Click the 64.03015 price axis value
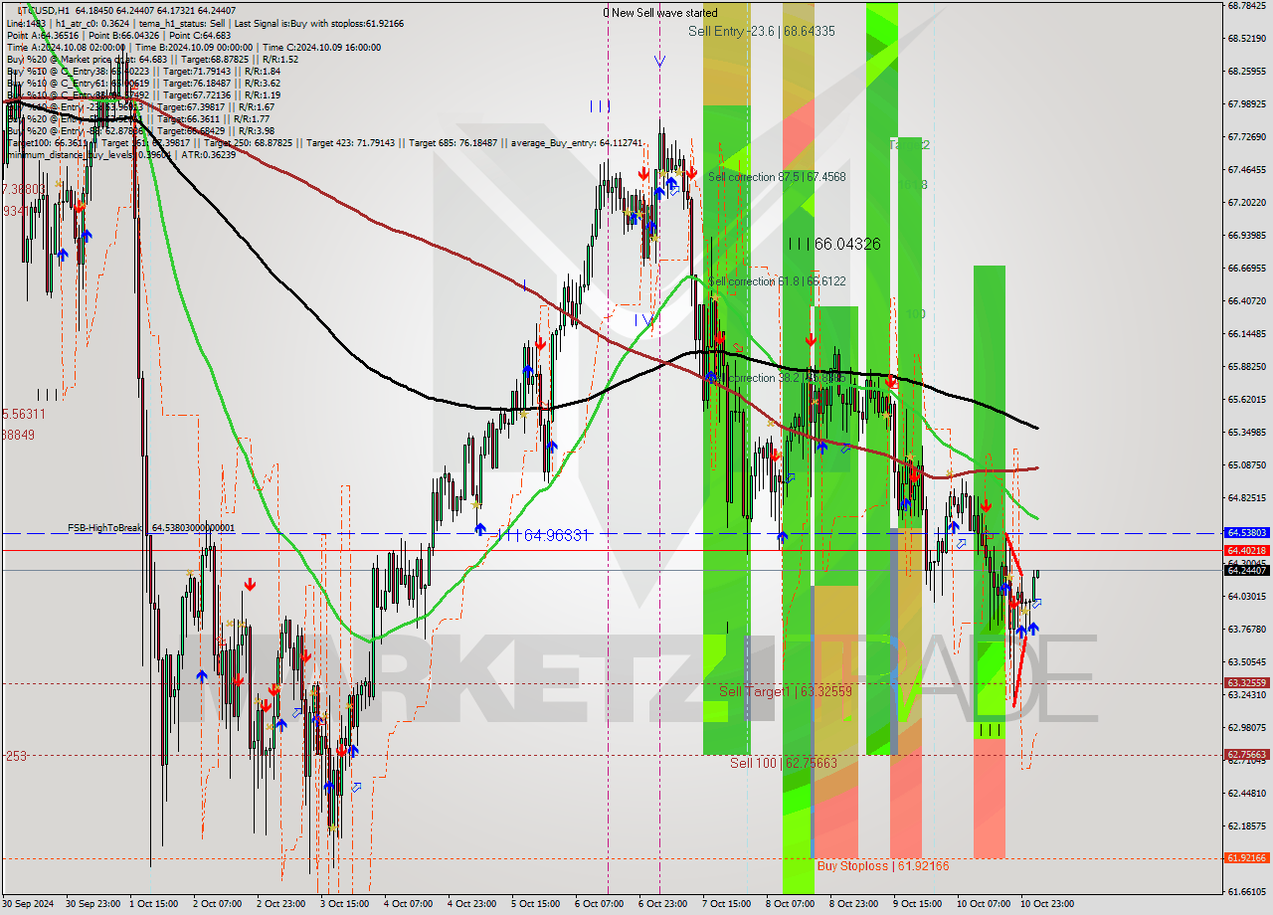 (1246, 597)
